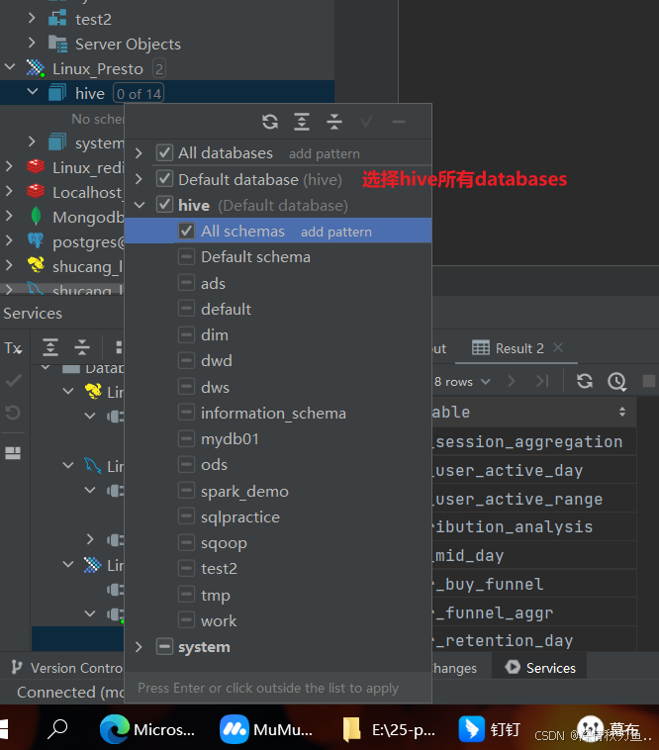The image size is (659, 750).
Task: Click add pattern next to All schemas
Action: pos(336,232)
